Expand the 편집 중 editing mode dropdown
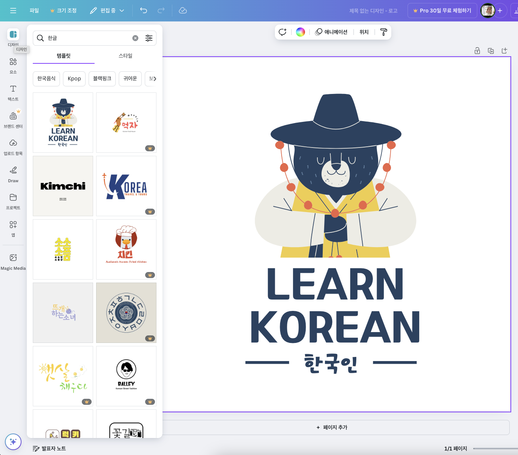This screenshot has height=455, width=518. point(107,11)
